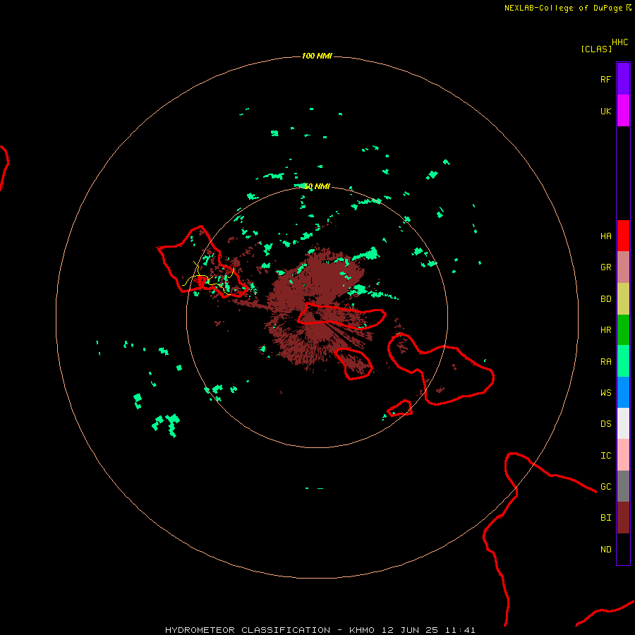Select the WS blue legend swatch
This screenshot has height=635, width=635.
click(623, 392)
